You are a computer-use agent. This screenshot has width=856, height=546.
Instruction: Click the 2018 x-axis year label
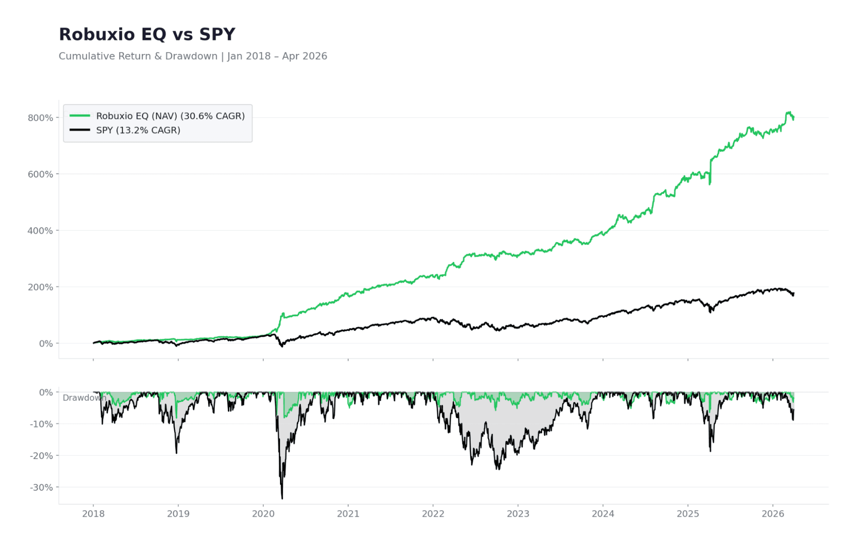tap(93, 514)
